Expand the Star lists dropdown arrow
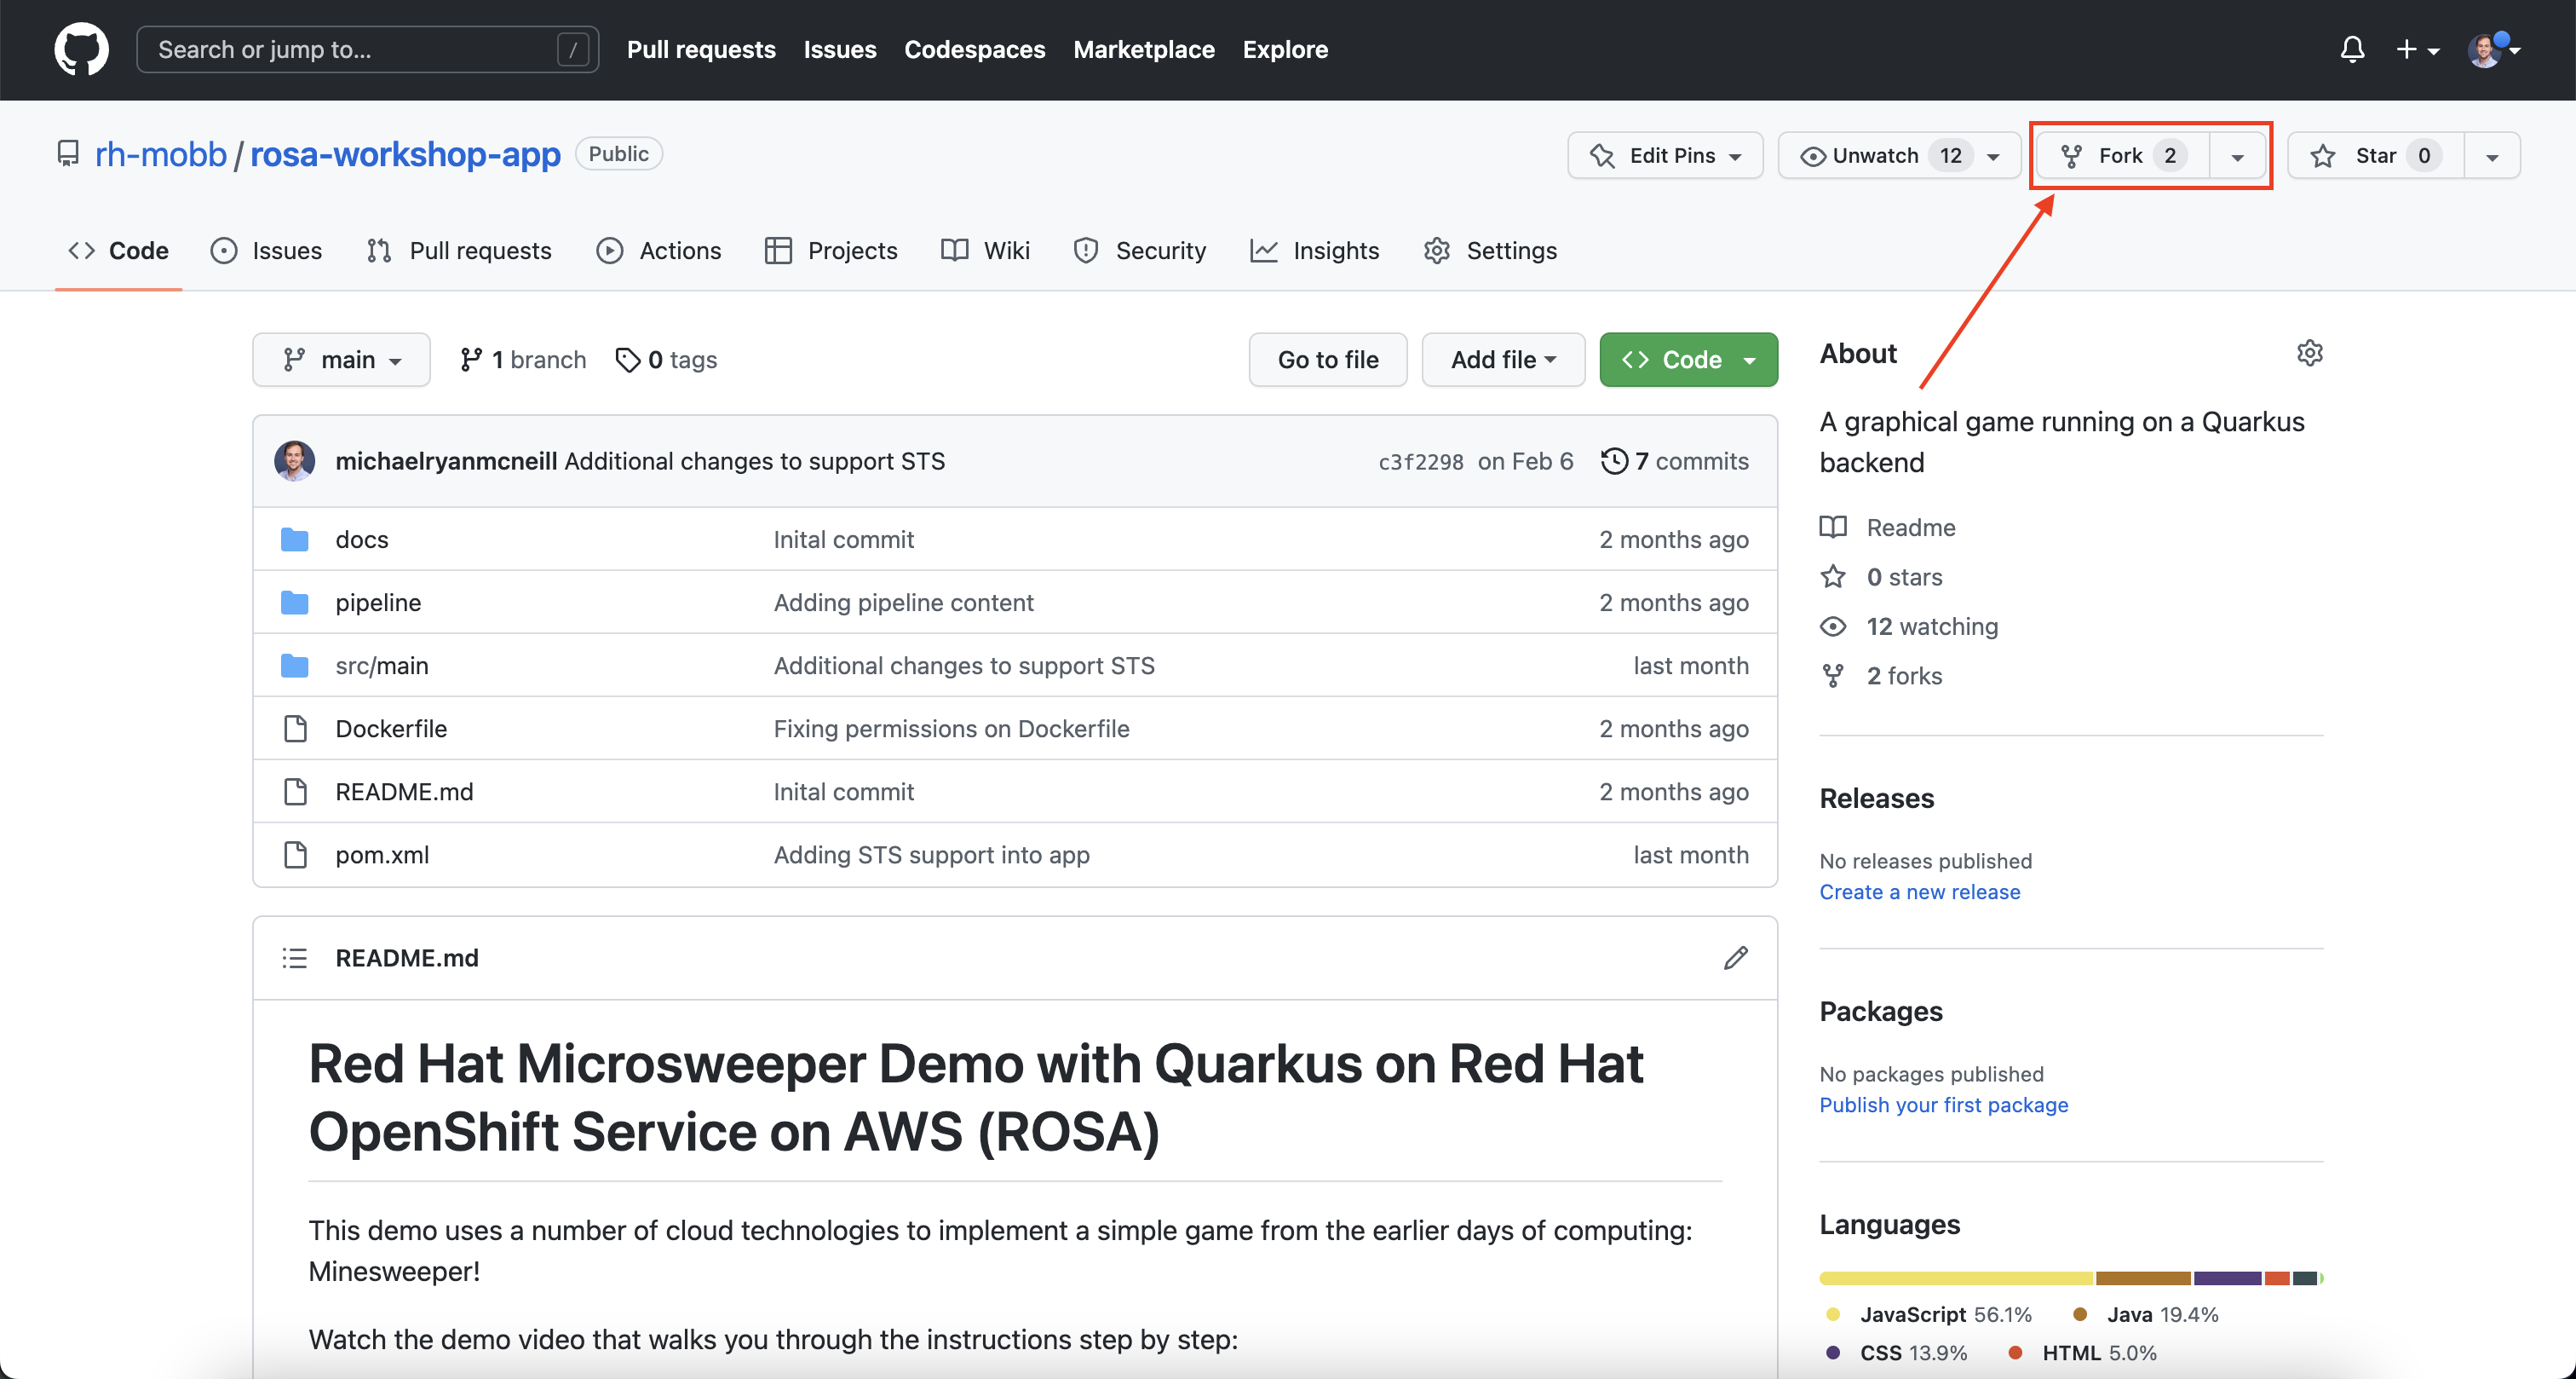This screenshot has height=1379, width=2576. (2492, 155)
